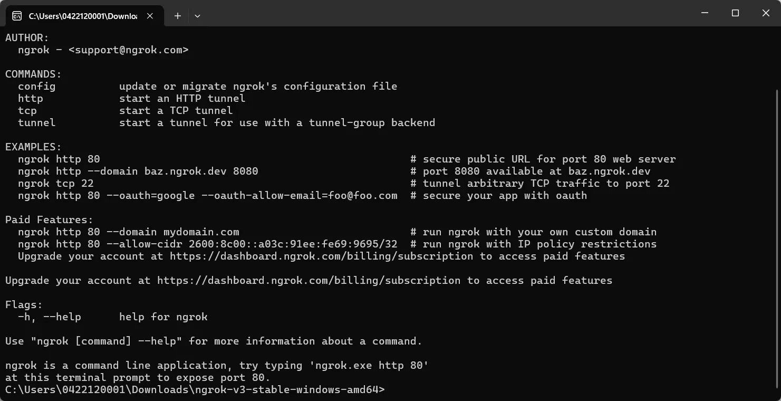
Task: Click the command prompt line ending in amd64>
Action: click(195, 390)
